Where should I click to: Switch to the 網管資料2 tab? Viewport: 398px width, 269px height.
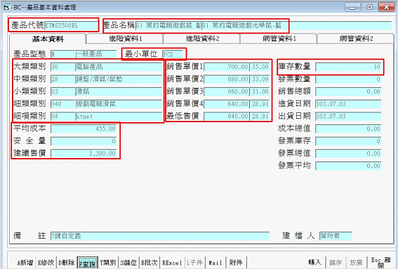click(356, 39)
